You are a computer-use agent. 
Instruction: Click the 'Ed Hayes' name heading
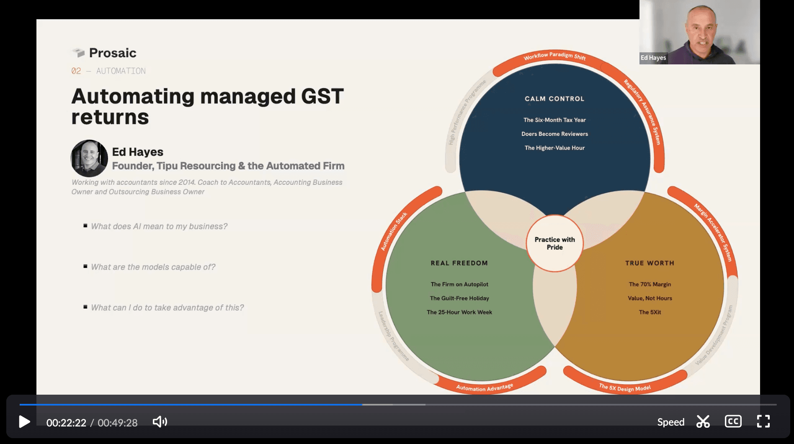(x=137, y=152)
